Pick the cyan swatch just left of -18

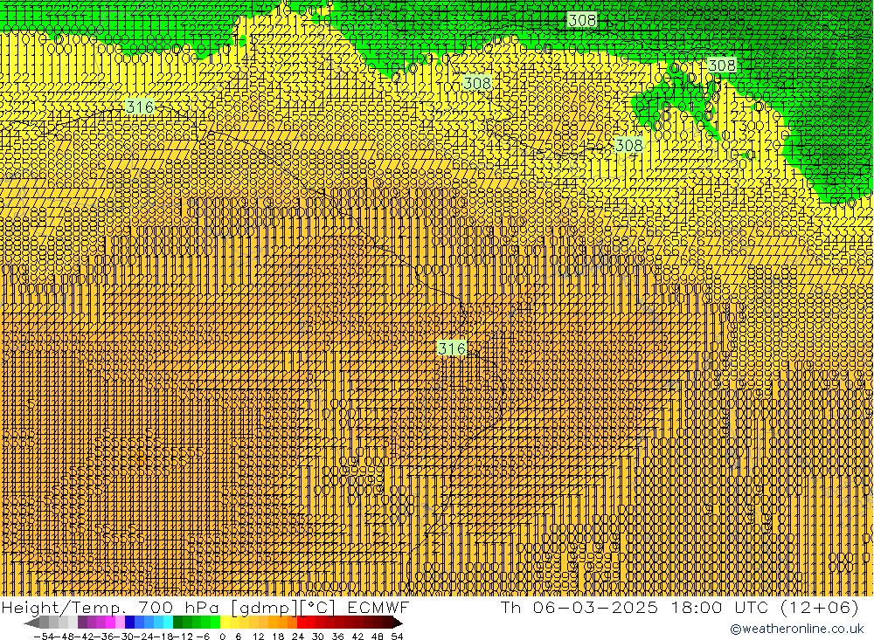pyautogui.click(x=168, y=623)
